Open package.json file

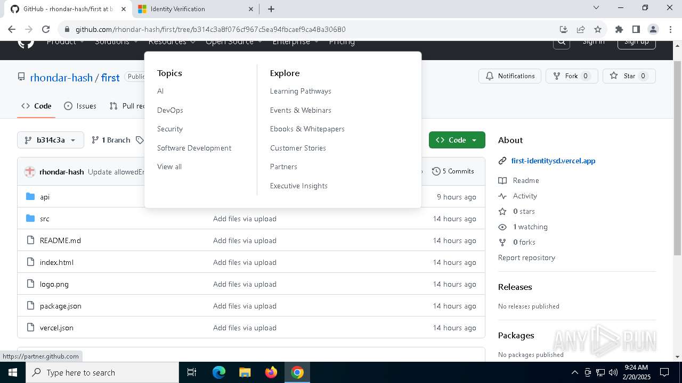coord(61,306)
